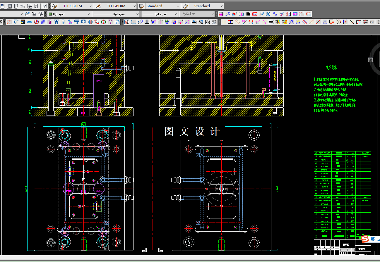Click the calculator icon in top toolbar
Image resolution: width=380 pixels, height=262 pixels.
[x=36, y=6]
